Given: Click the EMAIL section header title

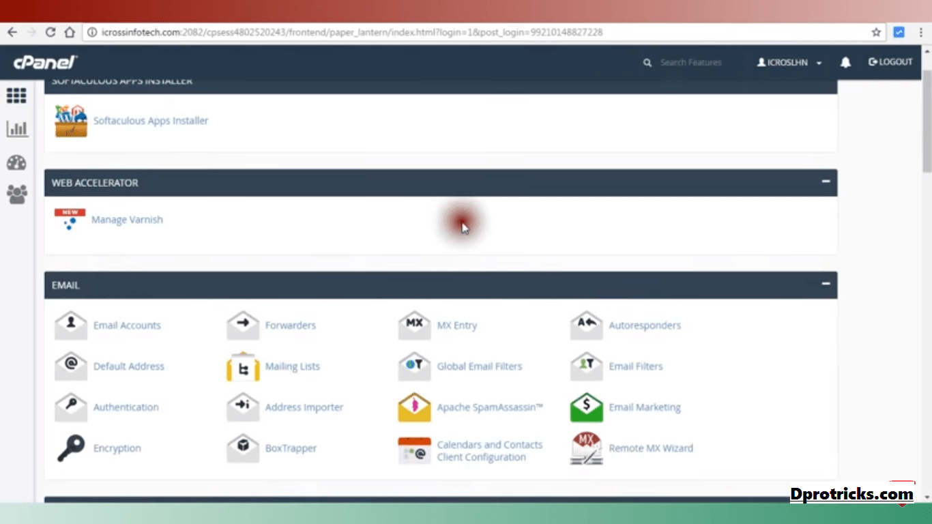Looking at the screenshot, I should (65, 285).
